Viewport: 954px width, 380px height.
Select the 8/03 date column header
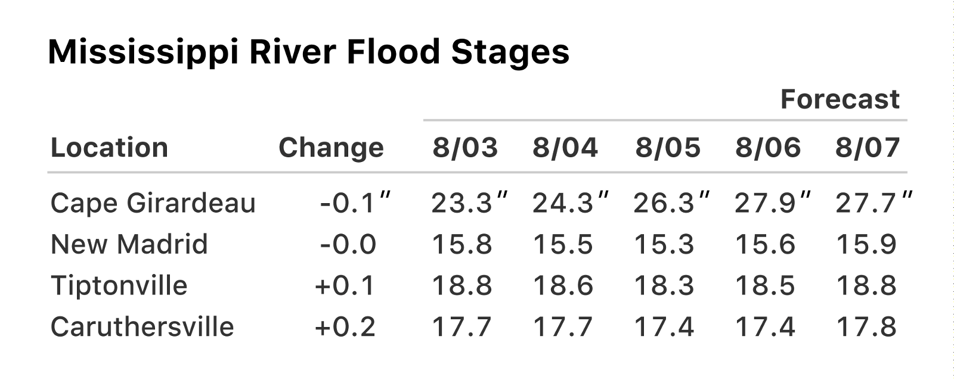[x=465, y=148]
